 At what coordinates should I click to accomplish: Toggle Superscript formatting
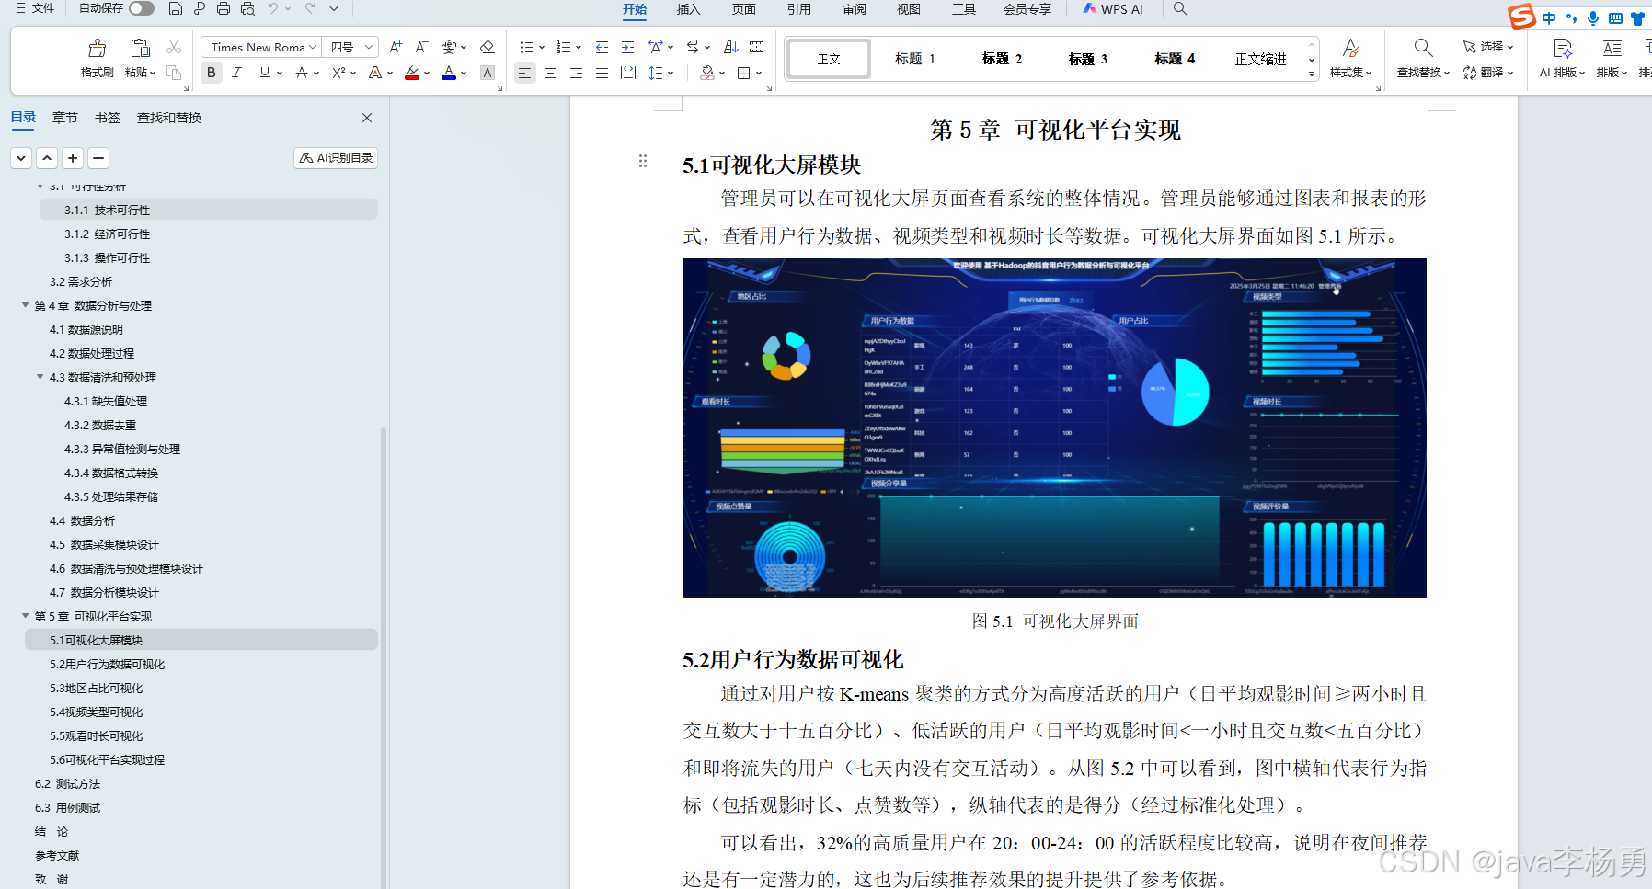tap(338, 73)
